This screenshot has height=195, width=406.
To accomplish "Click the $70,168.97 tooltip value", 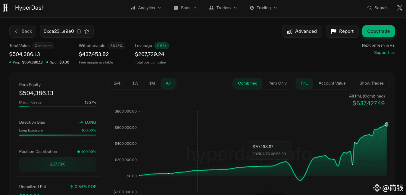I will tap(263, 147).
